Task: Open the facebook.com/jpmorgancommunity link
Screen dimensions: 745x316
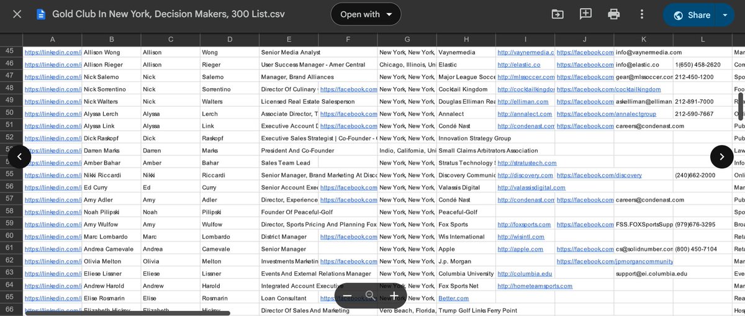Action: 615,261
